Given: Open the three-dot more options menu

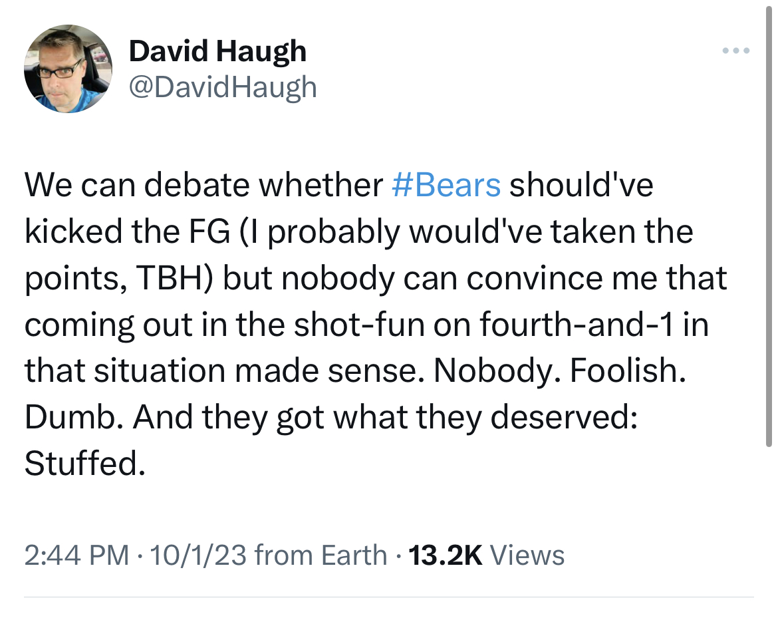Looking at the screenshot, I should click(x=737, y=51).
